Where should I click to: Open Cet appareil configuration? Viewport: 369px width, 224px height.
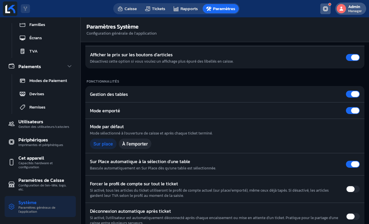(x=40, y=162)
